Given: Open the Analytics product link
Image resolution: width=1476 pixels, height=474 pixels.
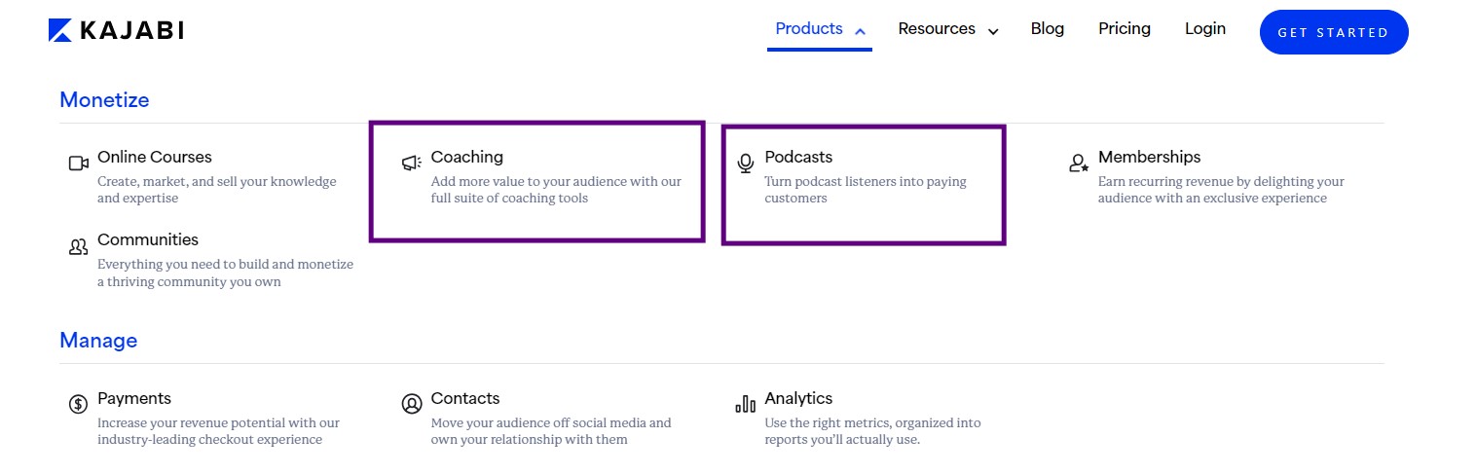Looking at the screenshot, I should point(798,398).
